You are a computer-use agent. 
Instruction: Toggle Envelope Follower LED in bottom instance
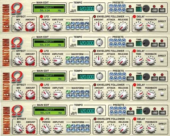click(x=95, y=119)
